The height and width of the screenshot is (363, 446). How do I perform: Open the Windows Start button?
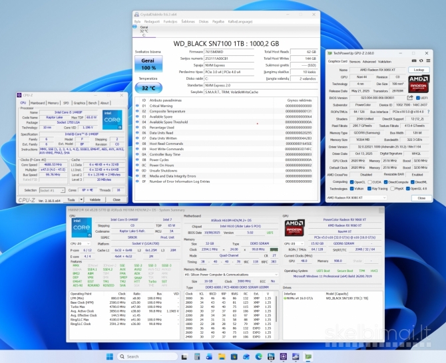point(110,356)
